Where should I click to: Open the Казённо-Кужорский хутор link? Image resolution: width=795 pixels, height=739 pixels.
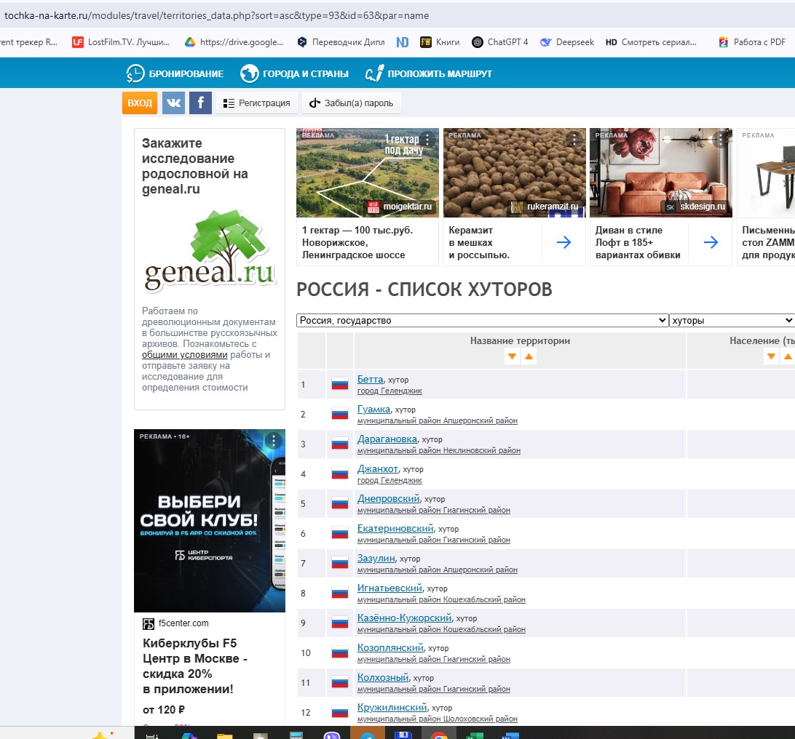click(404, 618)
